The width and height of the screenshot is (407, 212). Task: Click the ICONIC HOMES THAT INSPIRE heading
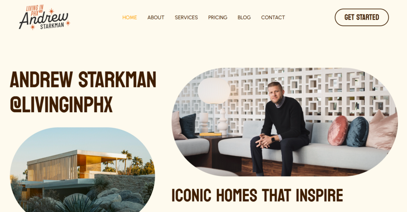click(x=257, y=195)
